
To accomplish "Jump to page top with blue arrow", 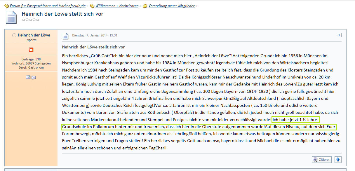I will coord(338,159).
